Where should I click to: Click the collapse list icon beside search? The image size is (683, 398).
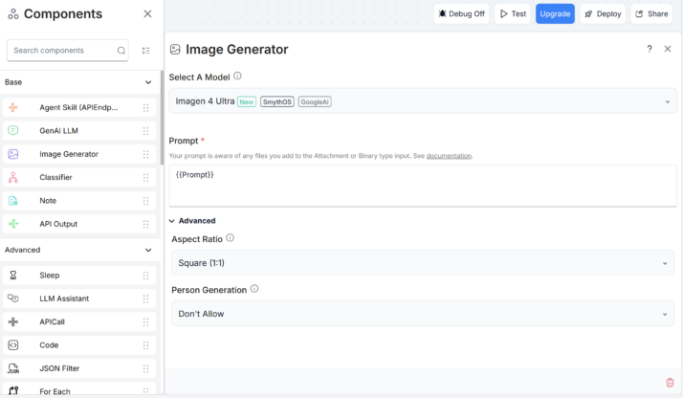point(146,51)
